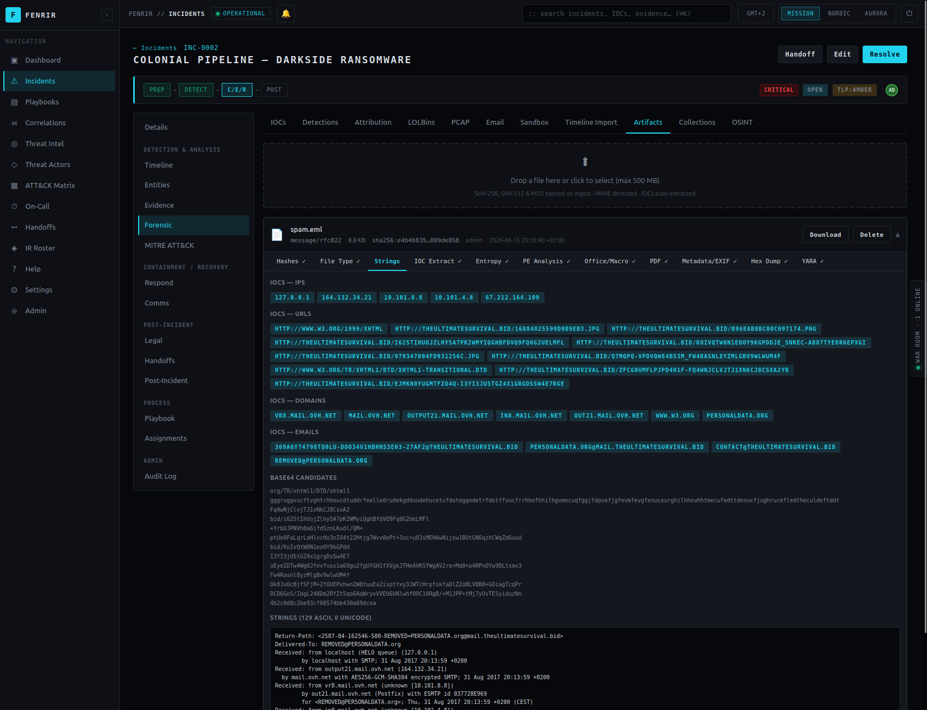Click the Edit incident button
The width and height of the screenshot is (927, 710).
[842, 54]
